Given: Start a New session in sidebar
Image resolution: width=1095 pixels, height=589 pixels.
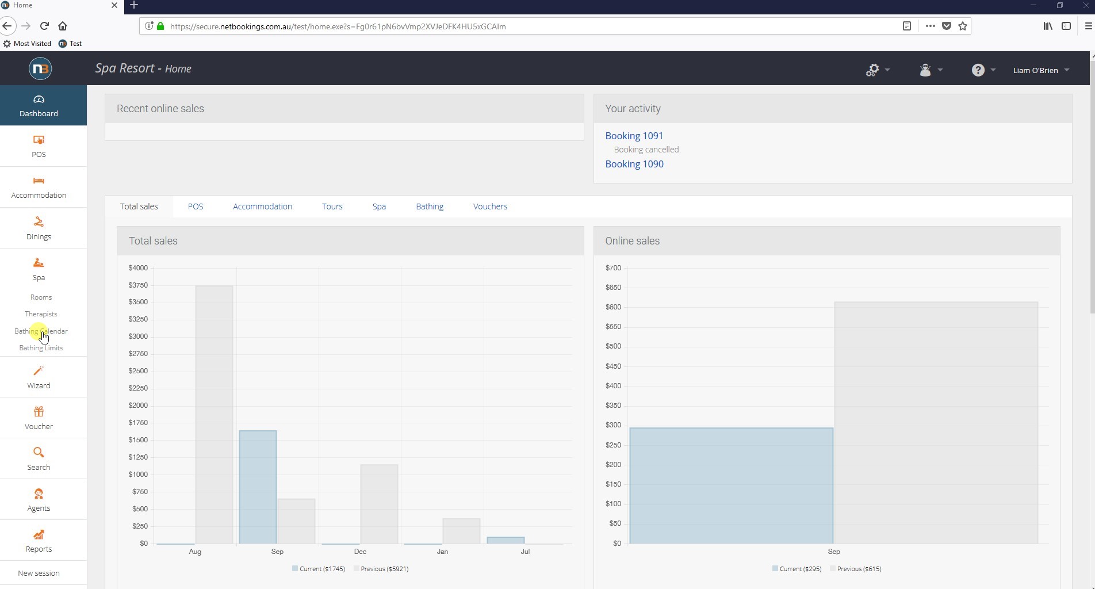Looking at the screenshot, I should [x=39, y=573].
